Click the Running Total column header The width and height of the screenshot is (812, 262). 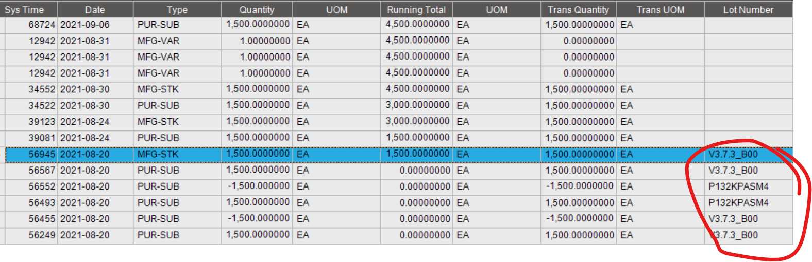[416, 9]
